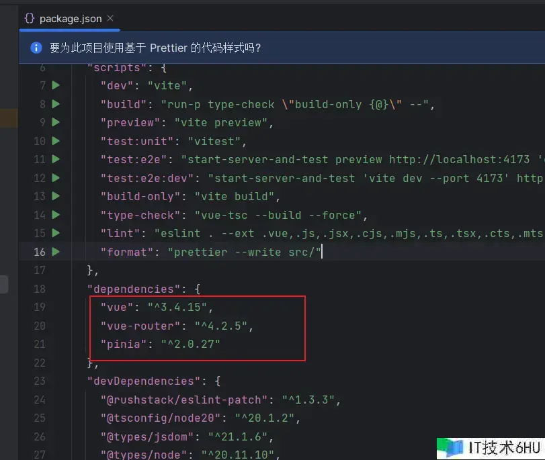545x460 pixels.
Task: Click the "vite build" value on line 13
Action: click(x=235, y=197)
